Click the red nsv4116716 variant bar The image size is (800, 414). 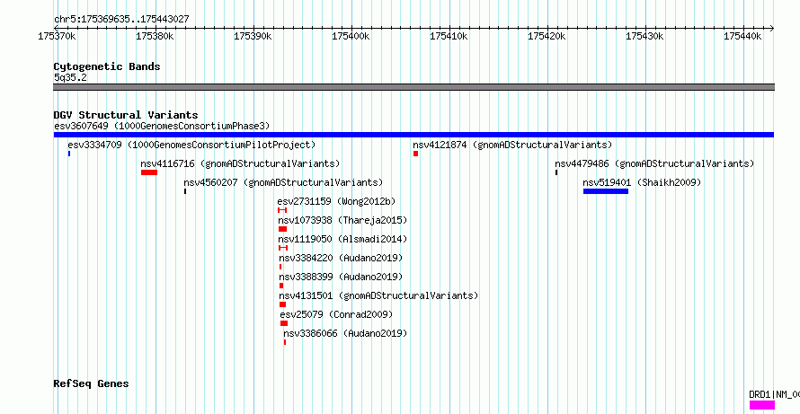point(149,172)
